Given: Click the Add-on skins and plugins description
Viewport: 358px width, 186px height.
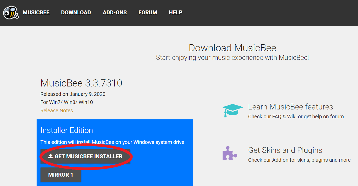Looking at the screenshot, I should click(x=299, y=160).
